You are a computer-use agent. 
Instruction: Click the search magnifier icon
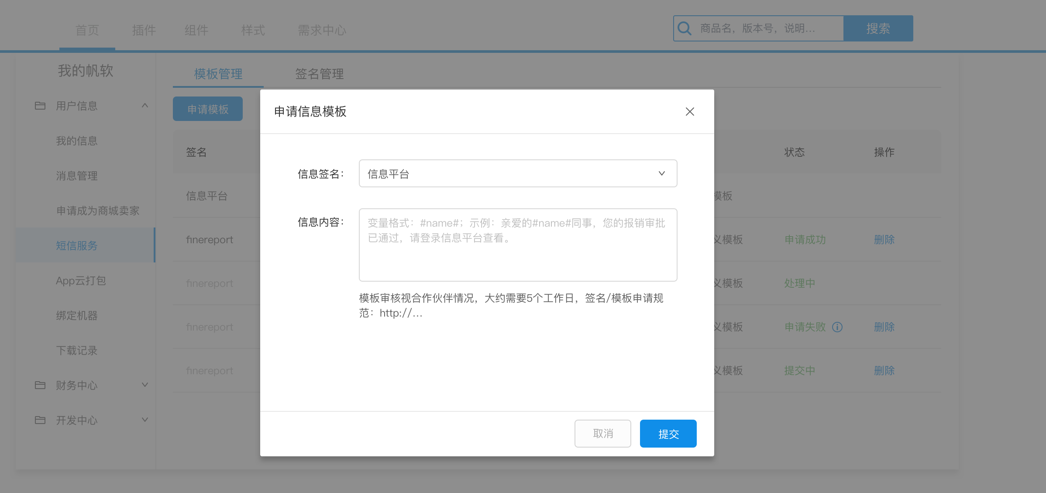click(x=684, y=29)
